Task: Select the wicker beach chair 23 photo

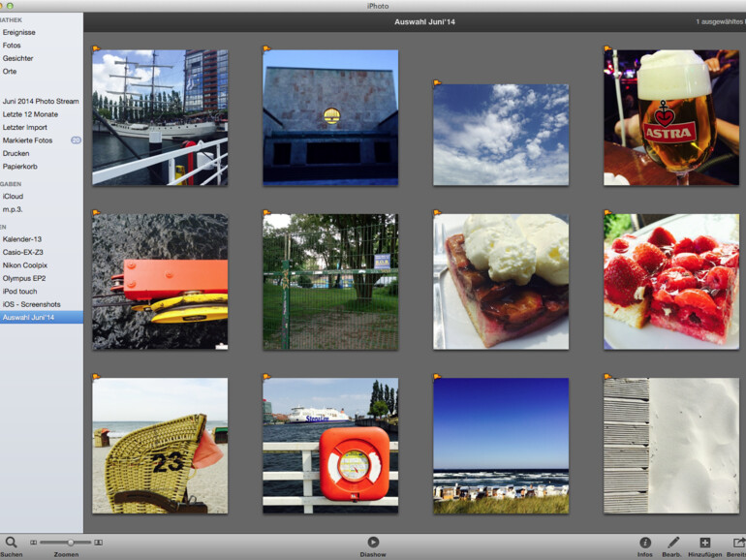Action: point(160,446)
